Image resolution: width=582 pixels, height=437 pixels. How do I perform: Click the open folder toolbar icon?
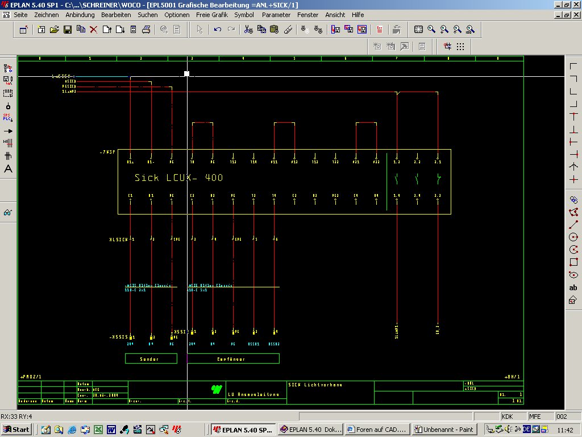pyautogui.click(x=54, y=30)
